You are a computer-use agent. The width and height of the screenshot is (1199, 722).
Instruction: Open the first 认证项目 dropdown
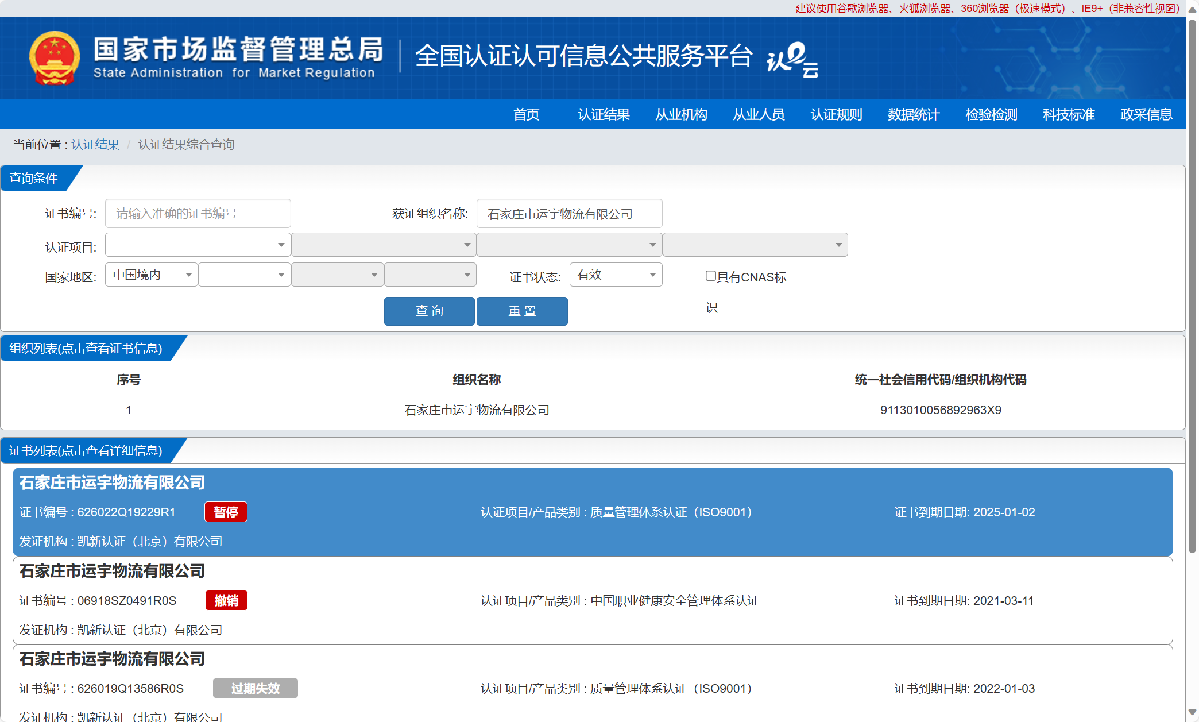pyautogui.click(x=198, y=245)
